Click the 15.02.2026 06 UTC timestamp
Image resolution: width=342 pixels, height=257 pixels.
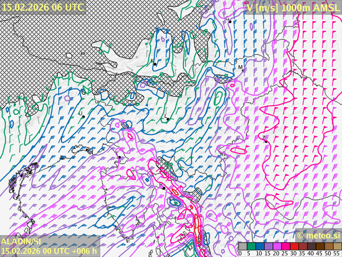42,7
